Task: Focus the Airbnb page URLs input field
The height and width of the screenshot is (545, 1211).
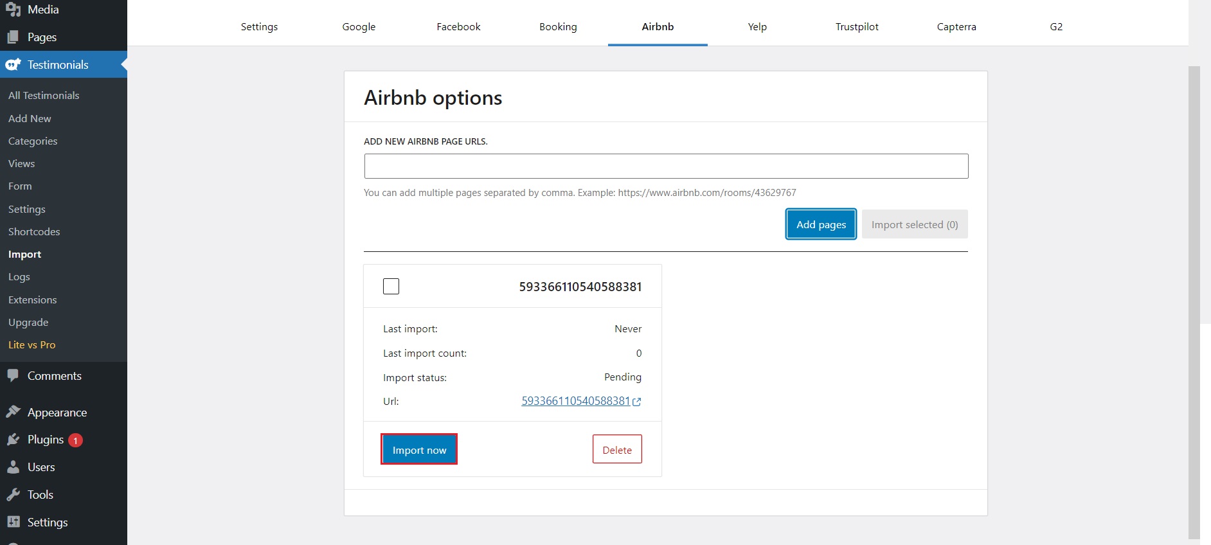Action: tap(666, 166)
